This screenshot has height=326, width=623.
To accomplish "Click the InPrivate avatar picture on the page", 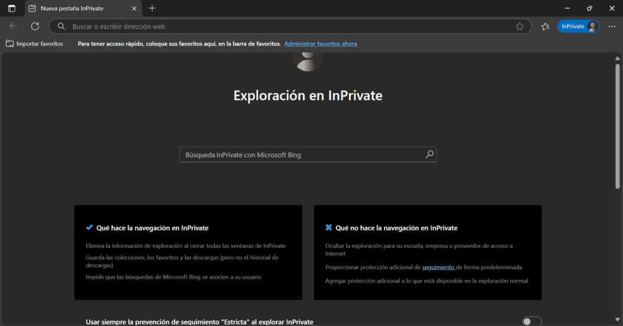I will 308,61.
